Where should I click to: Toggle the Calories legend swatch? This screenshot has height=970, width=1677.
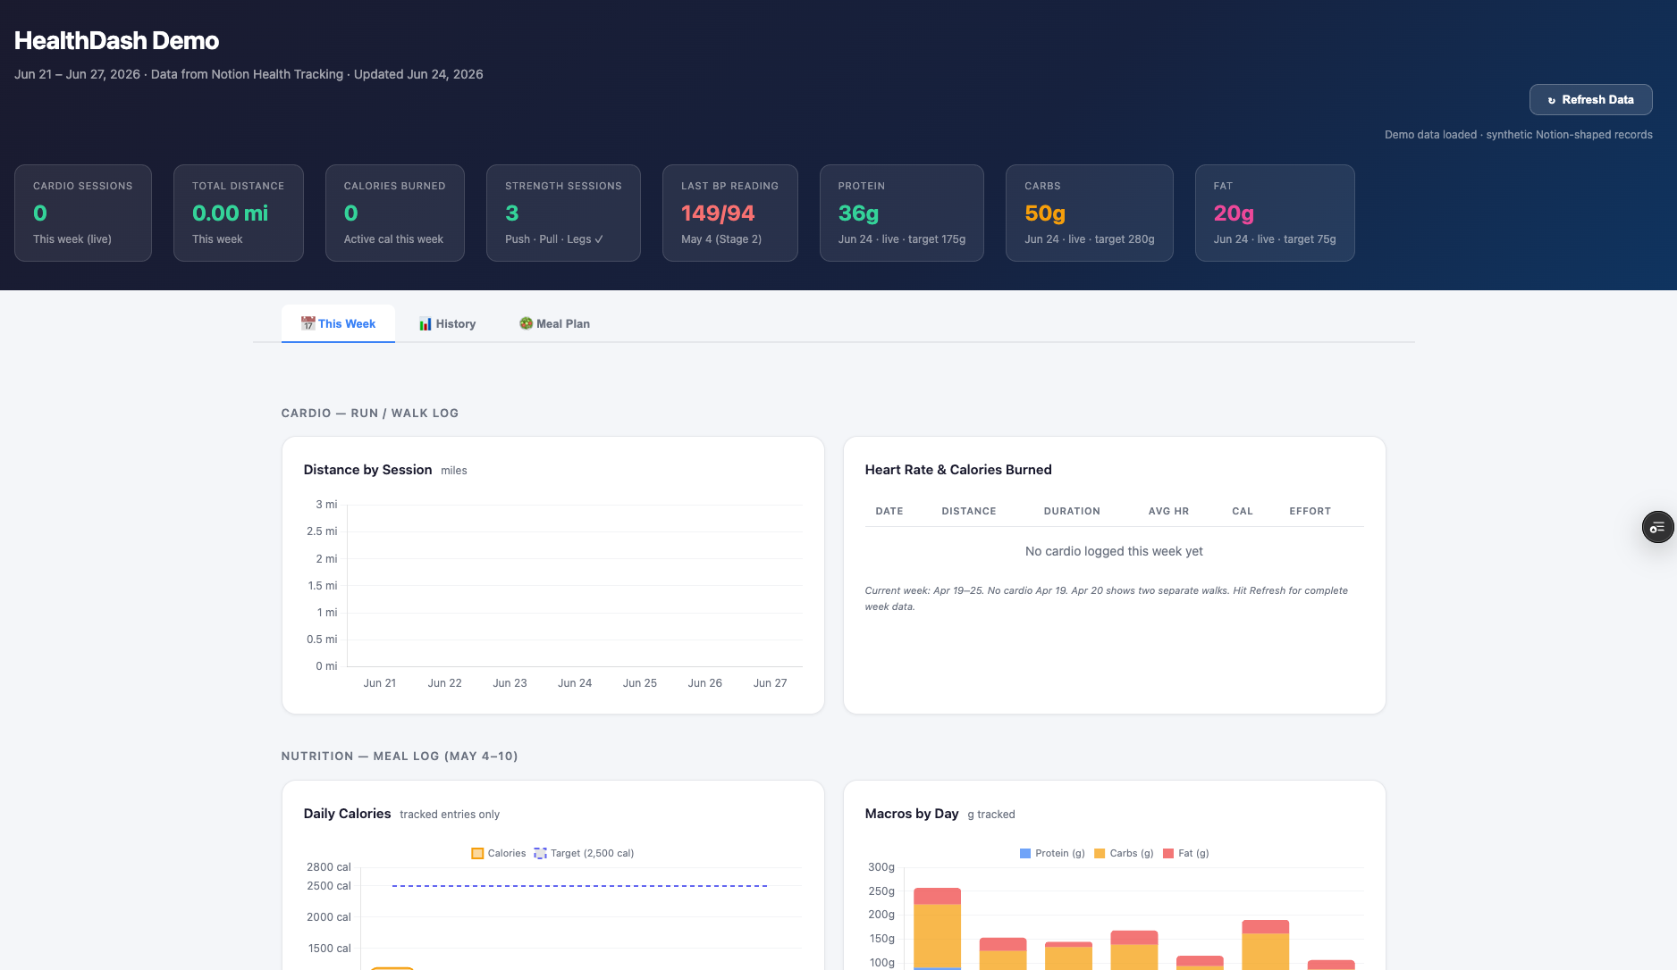[x=477, y=853]
